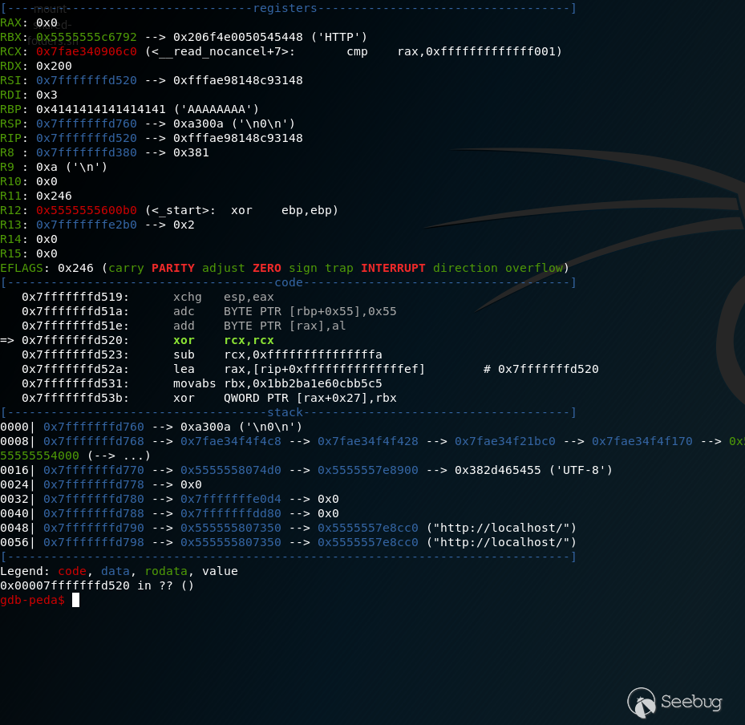Click the '# 0x7fffffffd520' comment
The height and width of the screenshot is (725, 745).
click(x=541, y=369)
